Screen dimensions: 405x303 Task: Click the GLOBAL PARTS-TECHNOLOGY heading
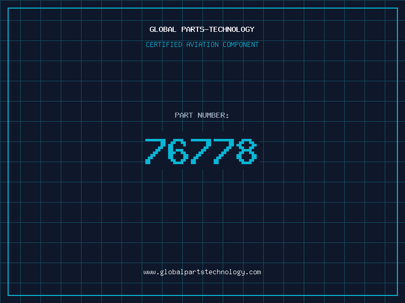click(202, 29)
